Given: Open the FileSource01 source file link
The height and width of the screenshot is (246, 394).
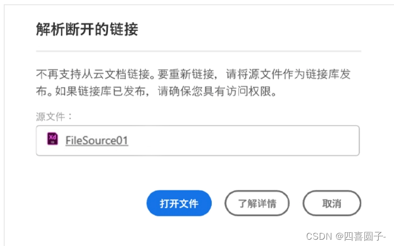Looking at the screenshot, I should coord(97,140).
